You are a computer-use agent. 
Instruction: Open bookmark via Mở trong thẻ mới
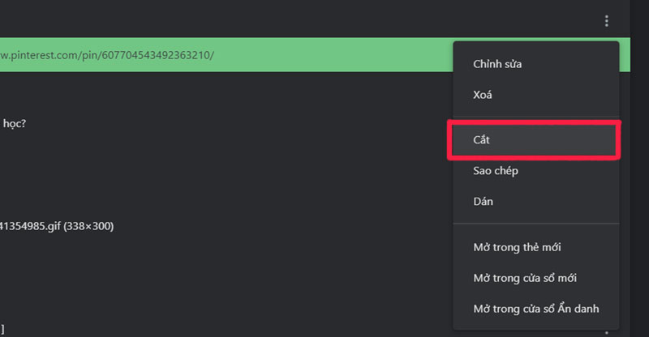pyautogui.click(x=517, y=247)
